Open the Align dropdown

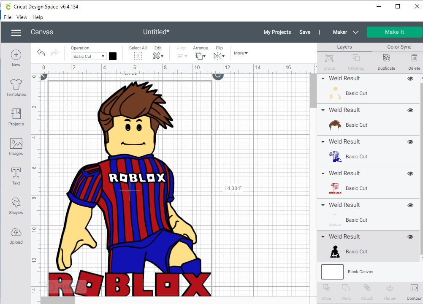[x=182, y=56]
